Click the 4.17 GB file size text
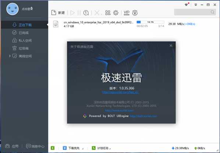Screen dimensions: 220x153 [x=69, y=26]
